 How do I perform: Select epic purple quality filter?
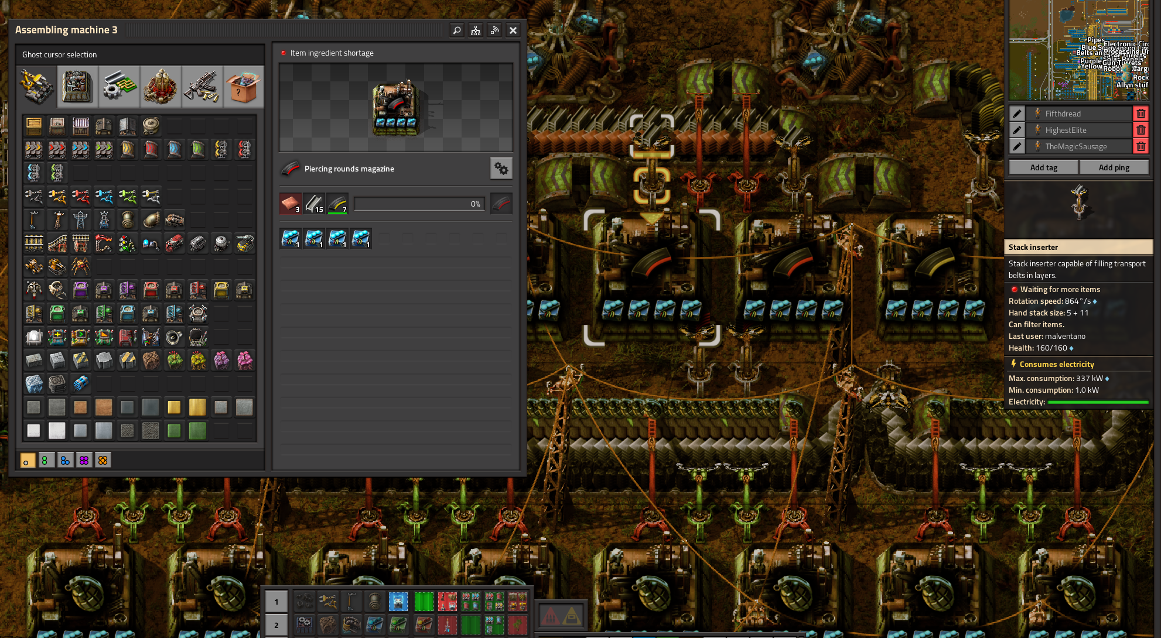pyautogui.click(x=84, y=460)
